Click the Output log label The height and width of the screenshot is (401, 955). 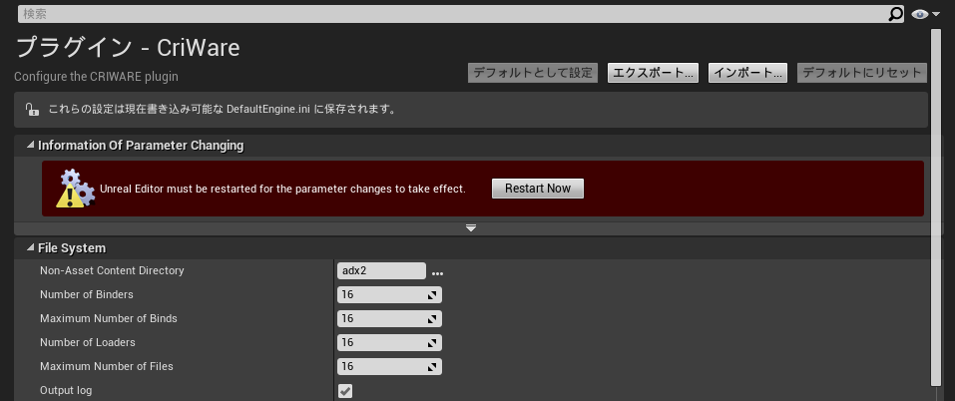[66, 391]
